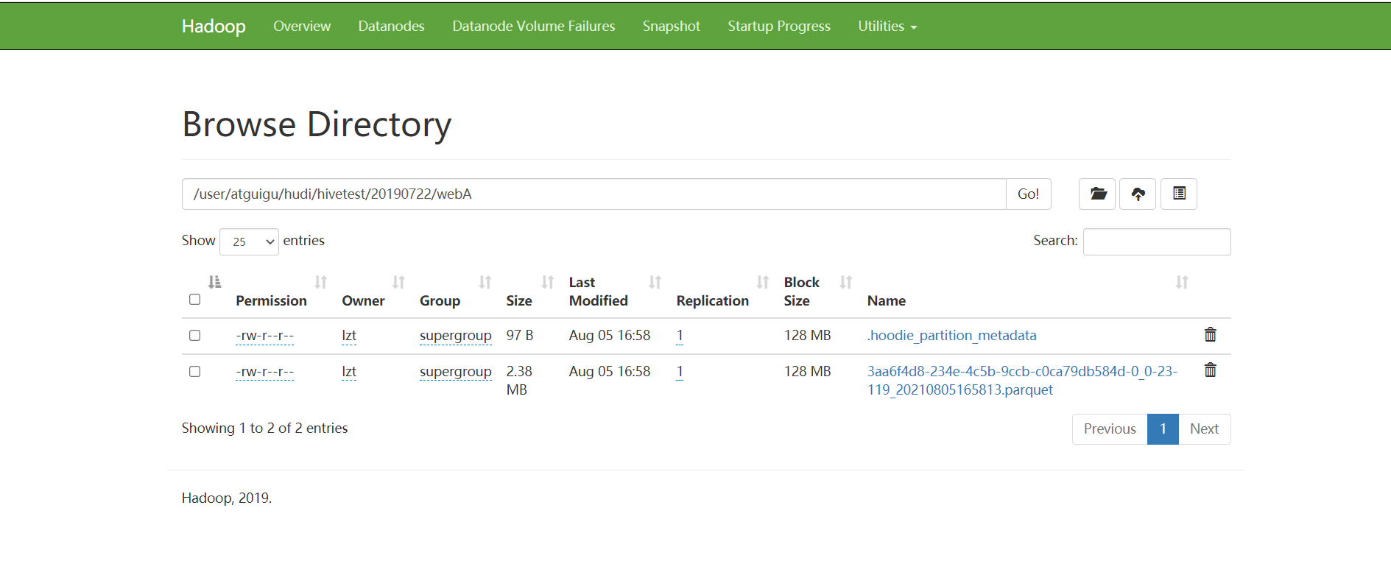Sort by the Name column arrows
1391x575 pixels.
click(1182, 282)
